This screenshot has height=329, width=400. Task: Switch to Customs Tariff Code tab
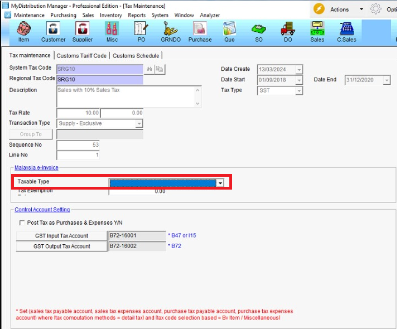tap(81, 56)
